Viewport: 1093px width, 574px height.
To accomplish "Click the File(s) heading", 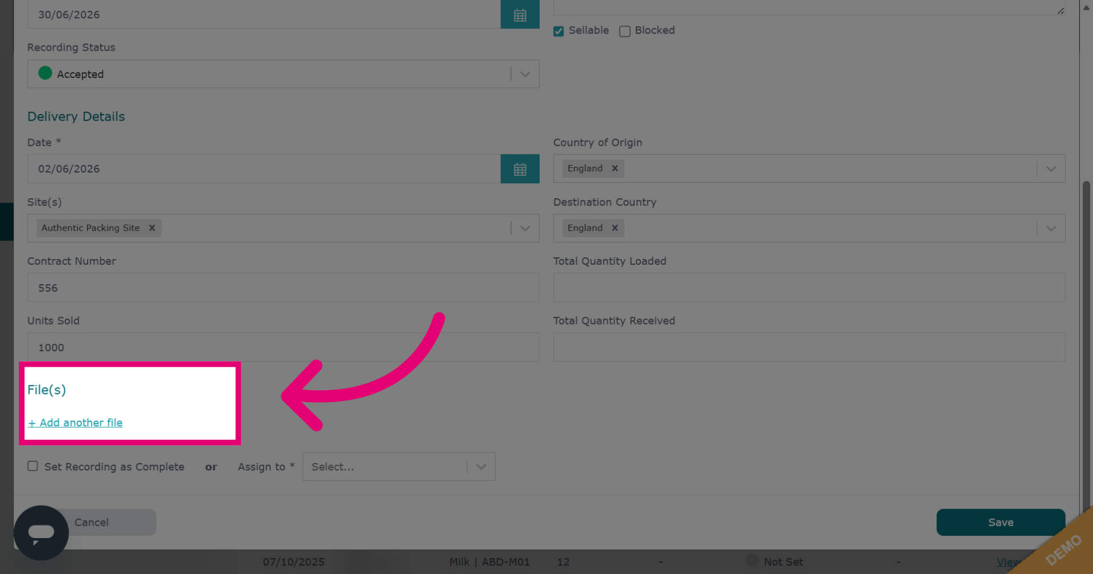I will (x=47, y=389).
